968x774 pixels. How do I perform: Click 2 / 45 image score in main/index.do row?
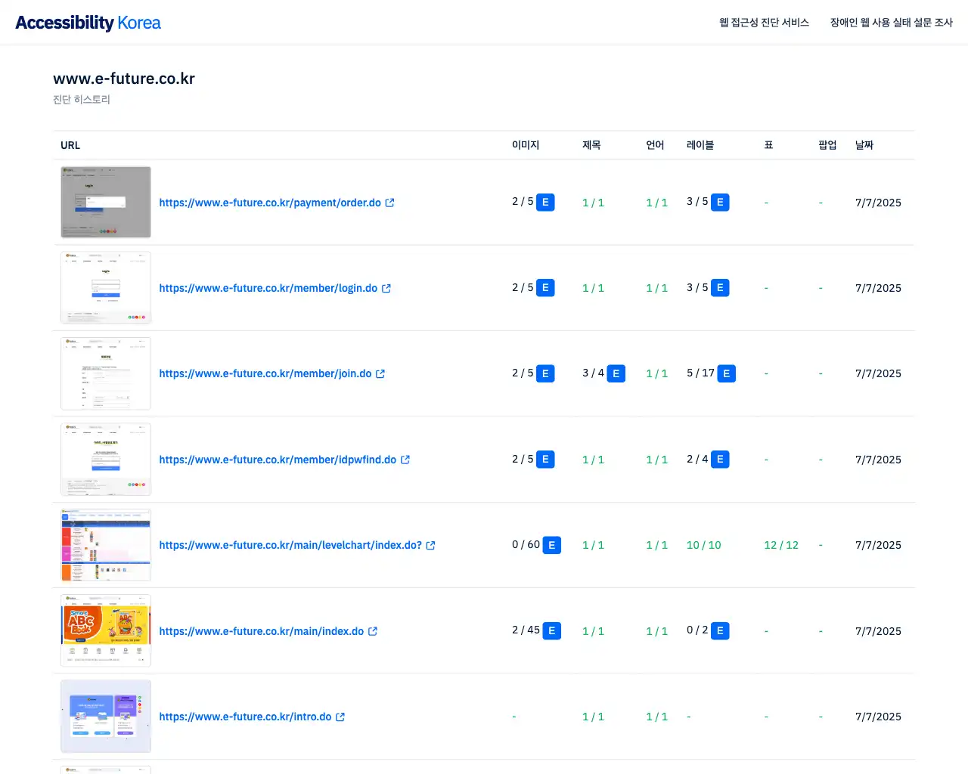[526, 630]
